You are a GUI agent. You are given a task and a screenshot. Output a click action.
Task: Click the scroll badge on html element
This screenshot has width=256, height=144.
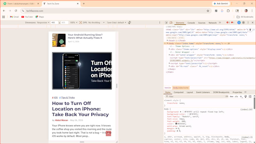[181, 38]
